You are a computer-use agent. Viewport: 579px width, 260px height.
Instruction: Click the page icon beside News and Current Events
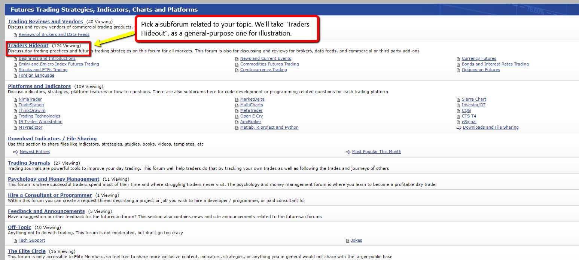click(237, 59)
